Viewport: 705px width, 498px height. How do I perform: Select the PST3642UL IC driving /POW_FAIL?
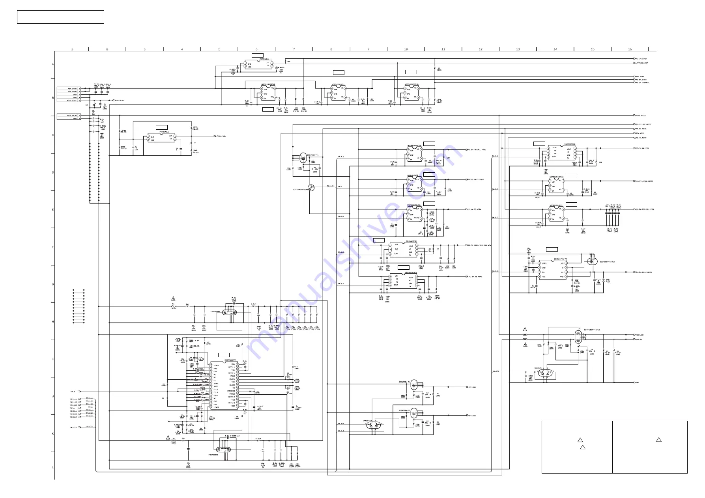tap(161, 138)
